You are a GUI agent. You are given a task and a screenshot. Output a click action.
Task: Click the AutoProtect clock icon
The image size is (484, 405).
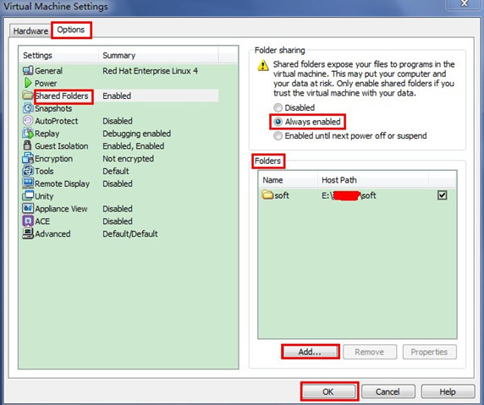pos(28,121)
